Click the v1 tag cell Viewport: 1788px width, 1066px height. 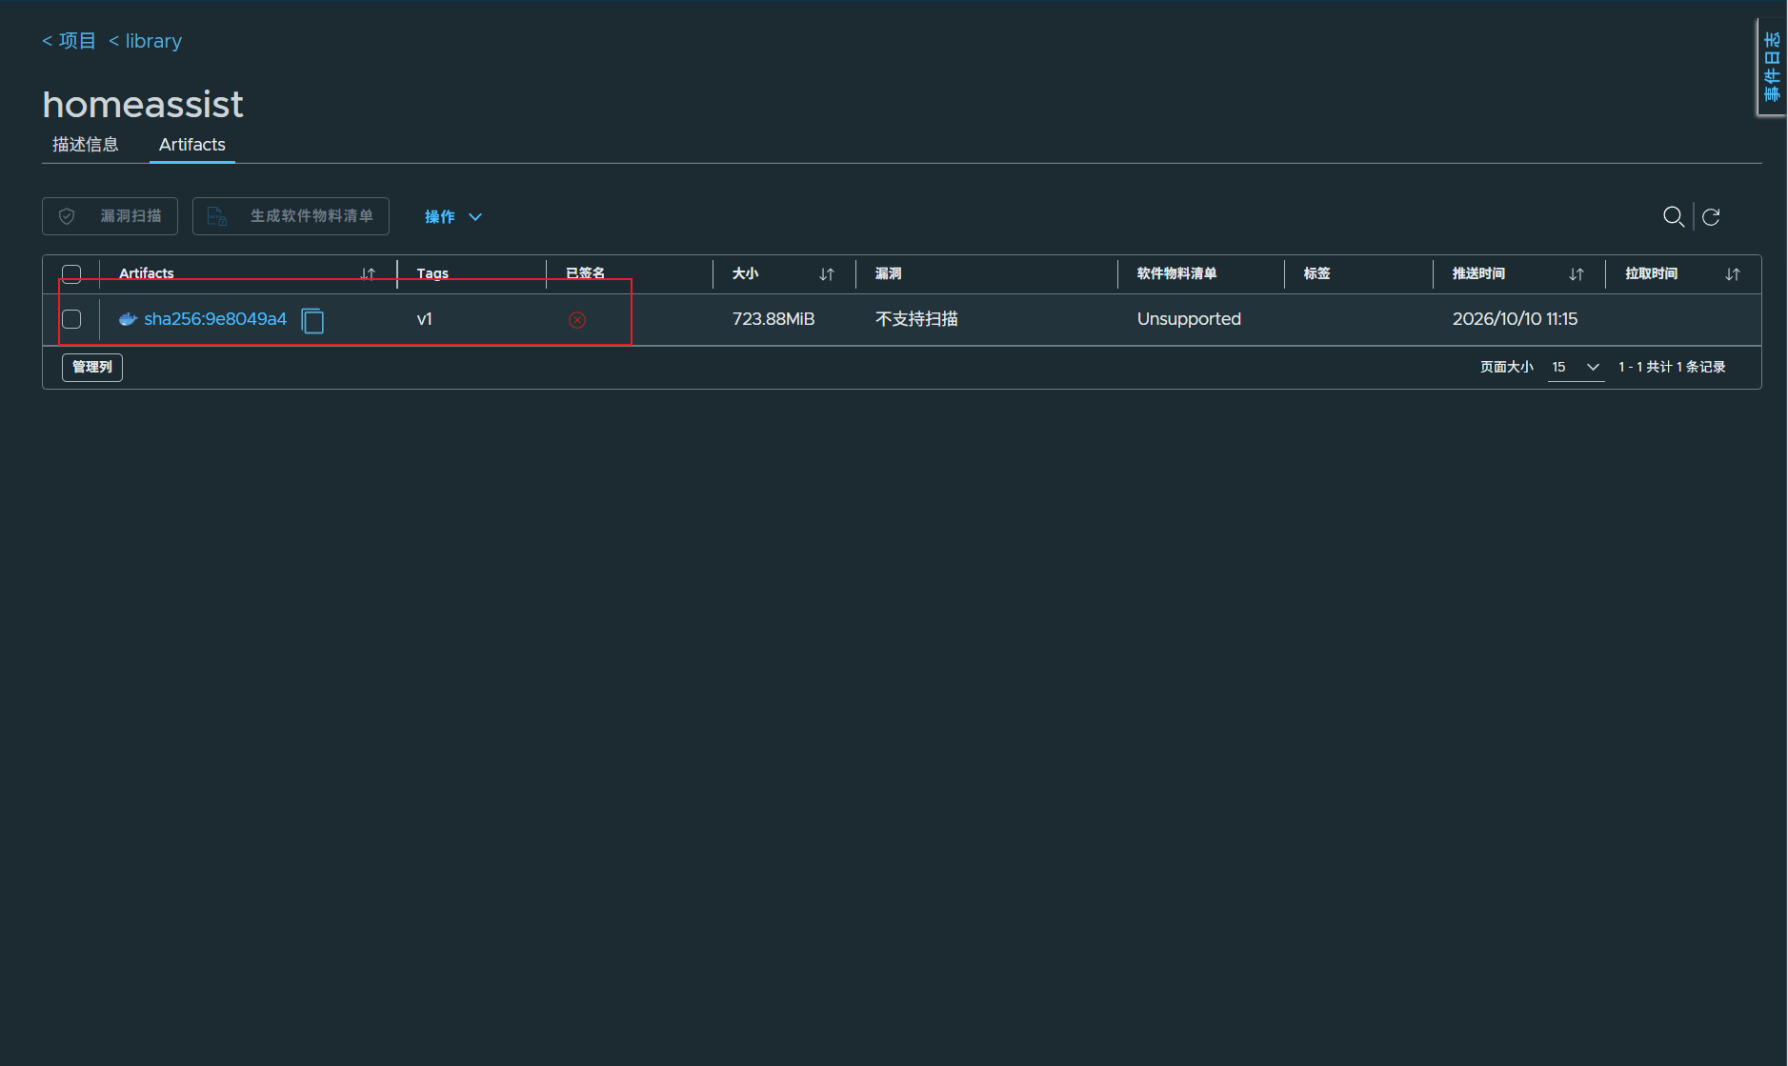pyautogui.click(x=425, y=319)
